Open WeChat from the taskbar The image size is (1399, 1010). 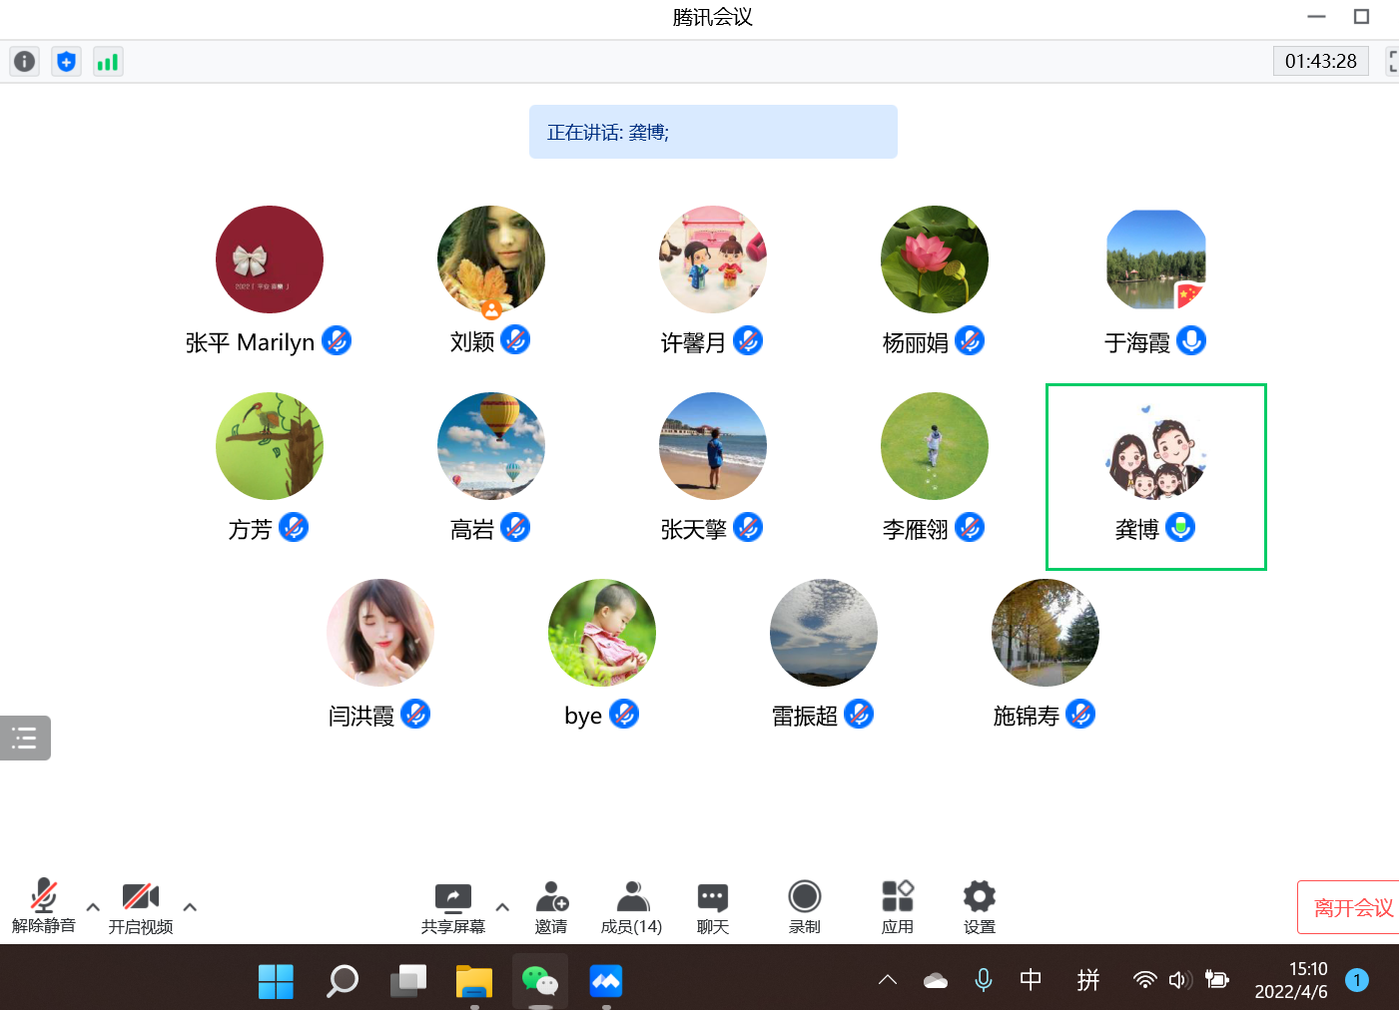coord(540,981)
